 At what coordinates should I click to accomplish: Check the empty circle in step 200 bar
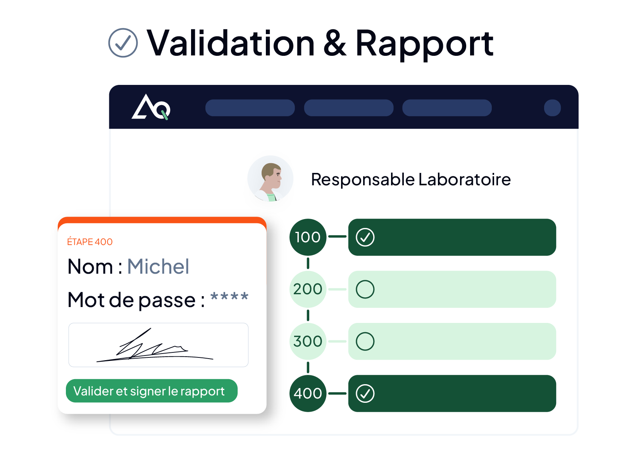click(365, 289)
